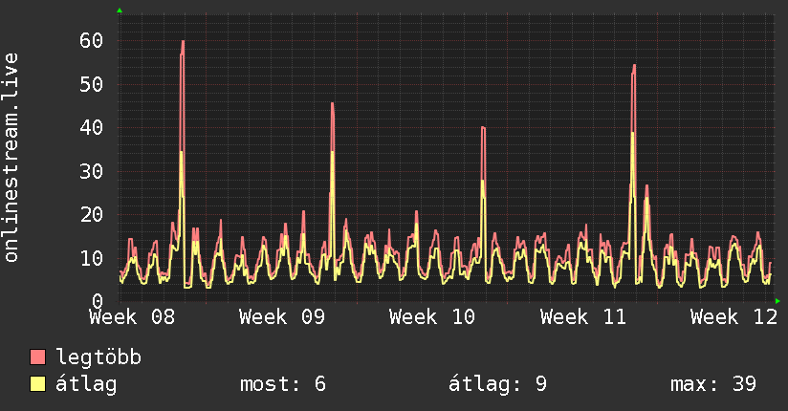
Task: Click the Week 09 peak near 45
Action: pos(332,104)
